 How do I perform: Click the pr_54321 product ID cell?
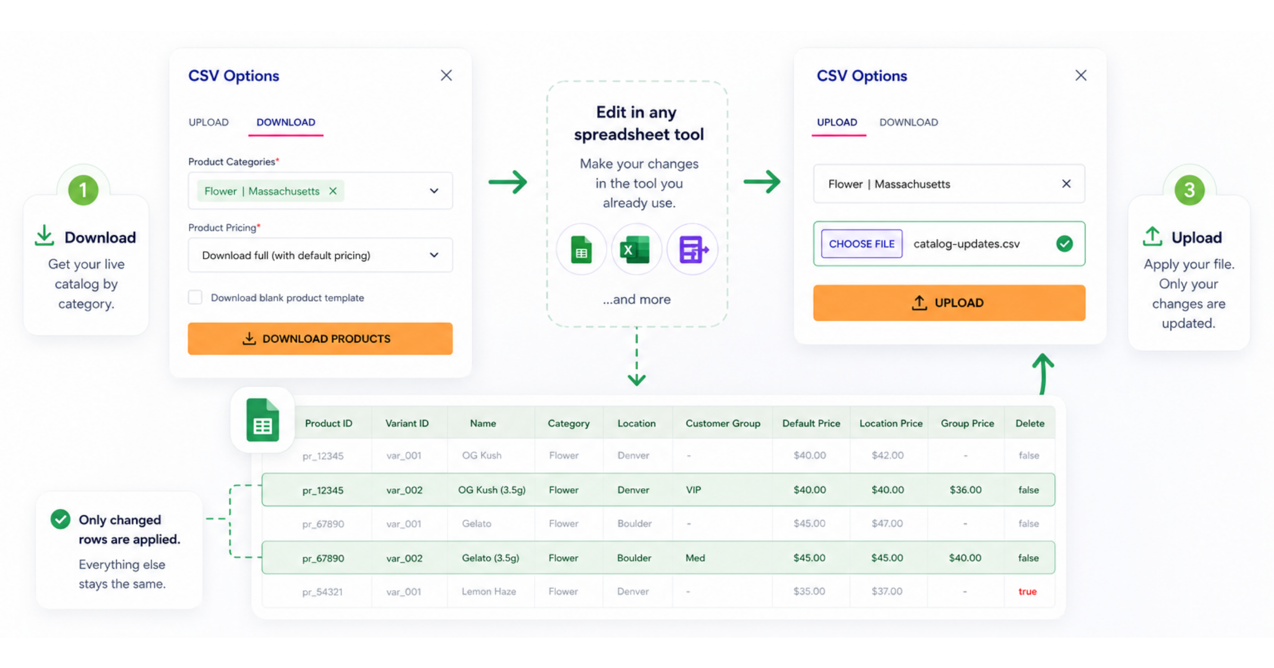[x=322, y=592]
